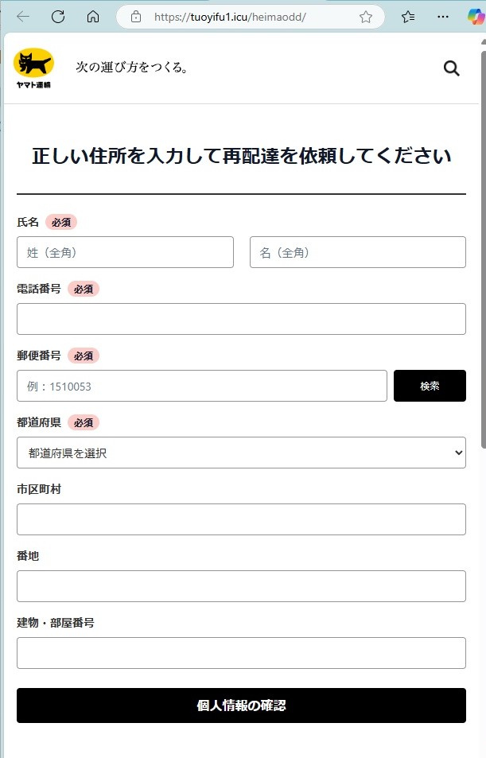Expand the 都道府県を選択 dropdown
This screenshot has height=758, width=486.
241,453
